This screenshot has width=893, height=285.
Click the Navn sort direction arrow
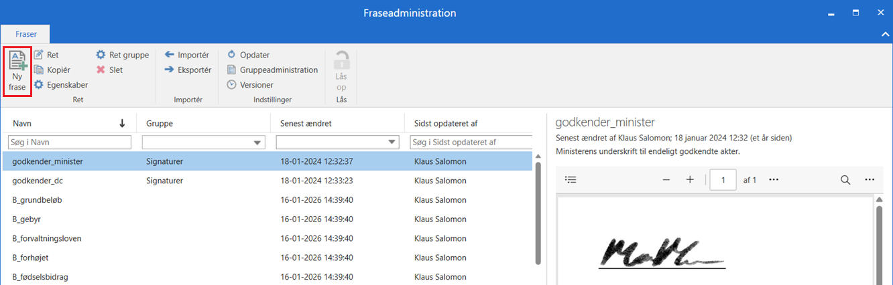122,123
